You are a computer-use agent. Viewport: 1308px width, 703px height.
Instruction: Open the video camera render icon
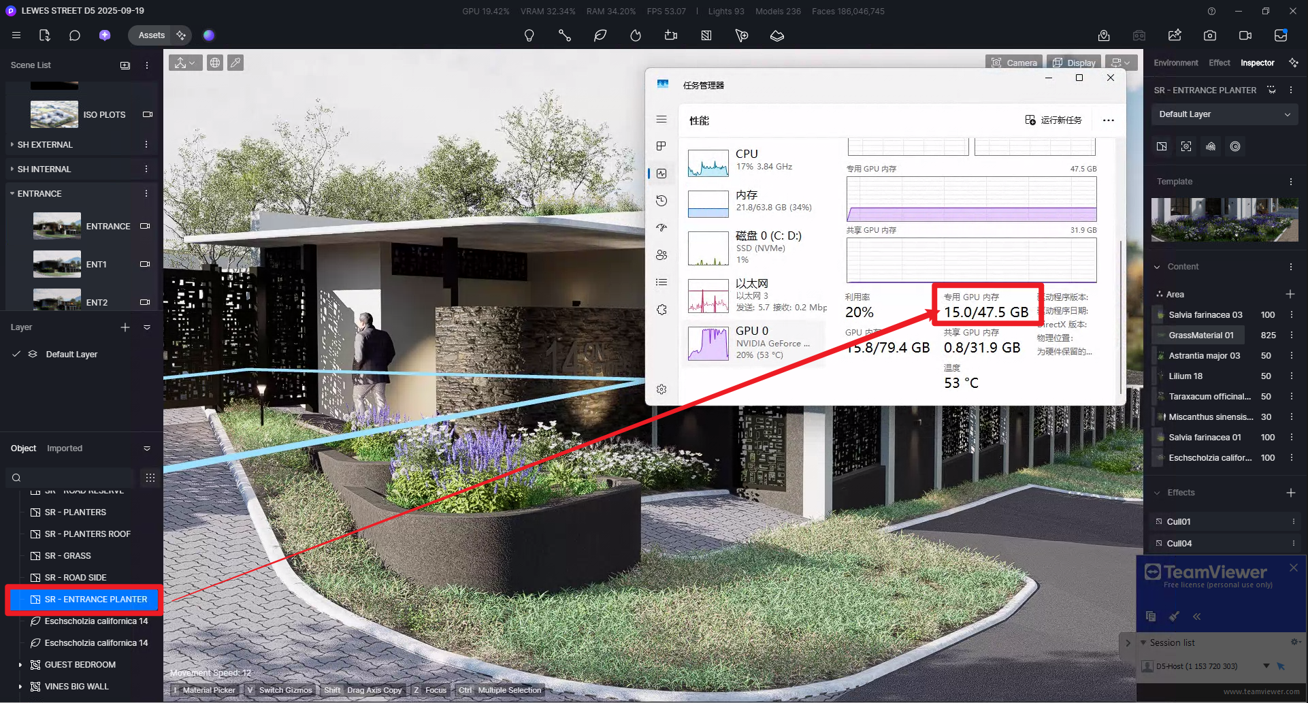pos(1245,35)
